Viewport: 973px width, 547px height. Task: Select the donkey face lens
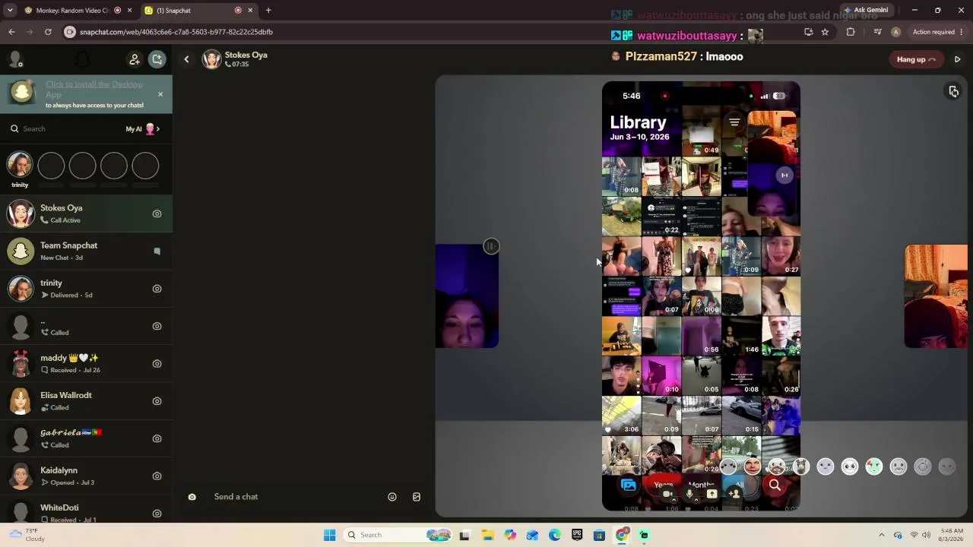801,467
